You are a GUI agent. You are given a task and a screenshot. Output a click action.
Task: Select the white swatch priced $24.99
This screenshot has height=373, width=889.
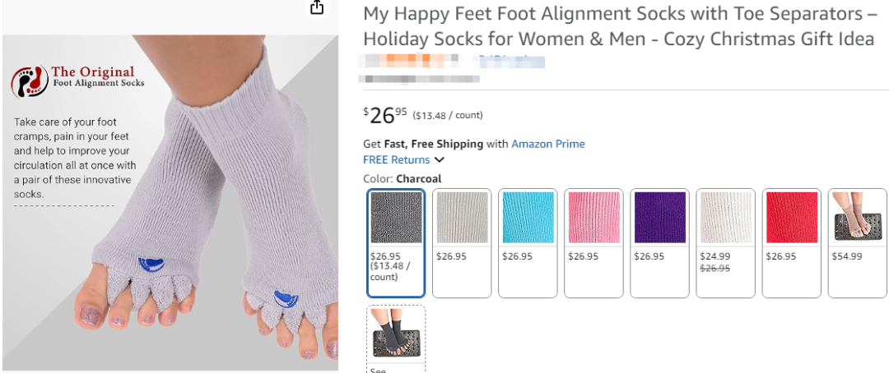click(x=725, y=242)
